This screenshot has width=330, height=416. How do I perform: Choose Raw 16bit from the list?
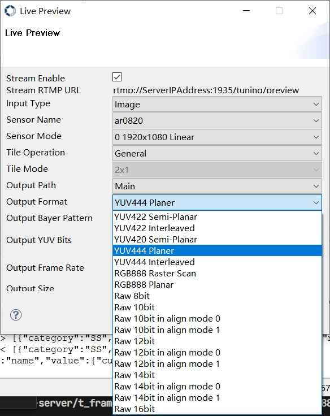217,409
